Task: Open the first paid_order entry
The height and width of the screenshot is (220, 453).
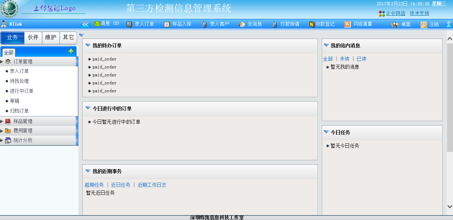Action: [105, 59]
